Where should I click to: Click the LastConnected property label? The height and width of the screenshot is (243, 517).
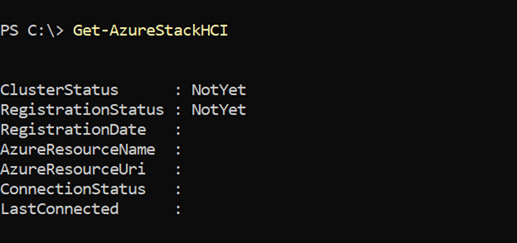click(x=59, y=209)
